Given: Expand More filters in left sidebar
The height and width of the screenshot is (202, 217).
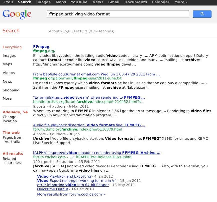Looking at the screenshot, I should tap(7, 98).
